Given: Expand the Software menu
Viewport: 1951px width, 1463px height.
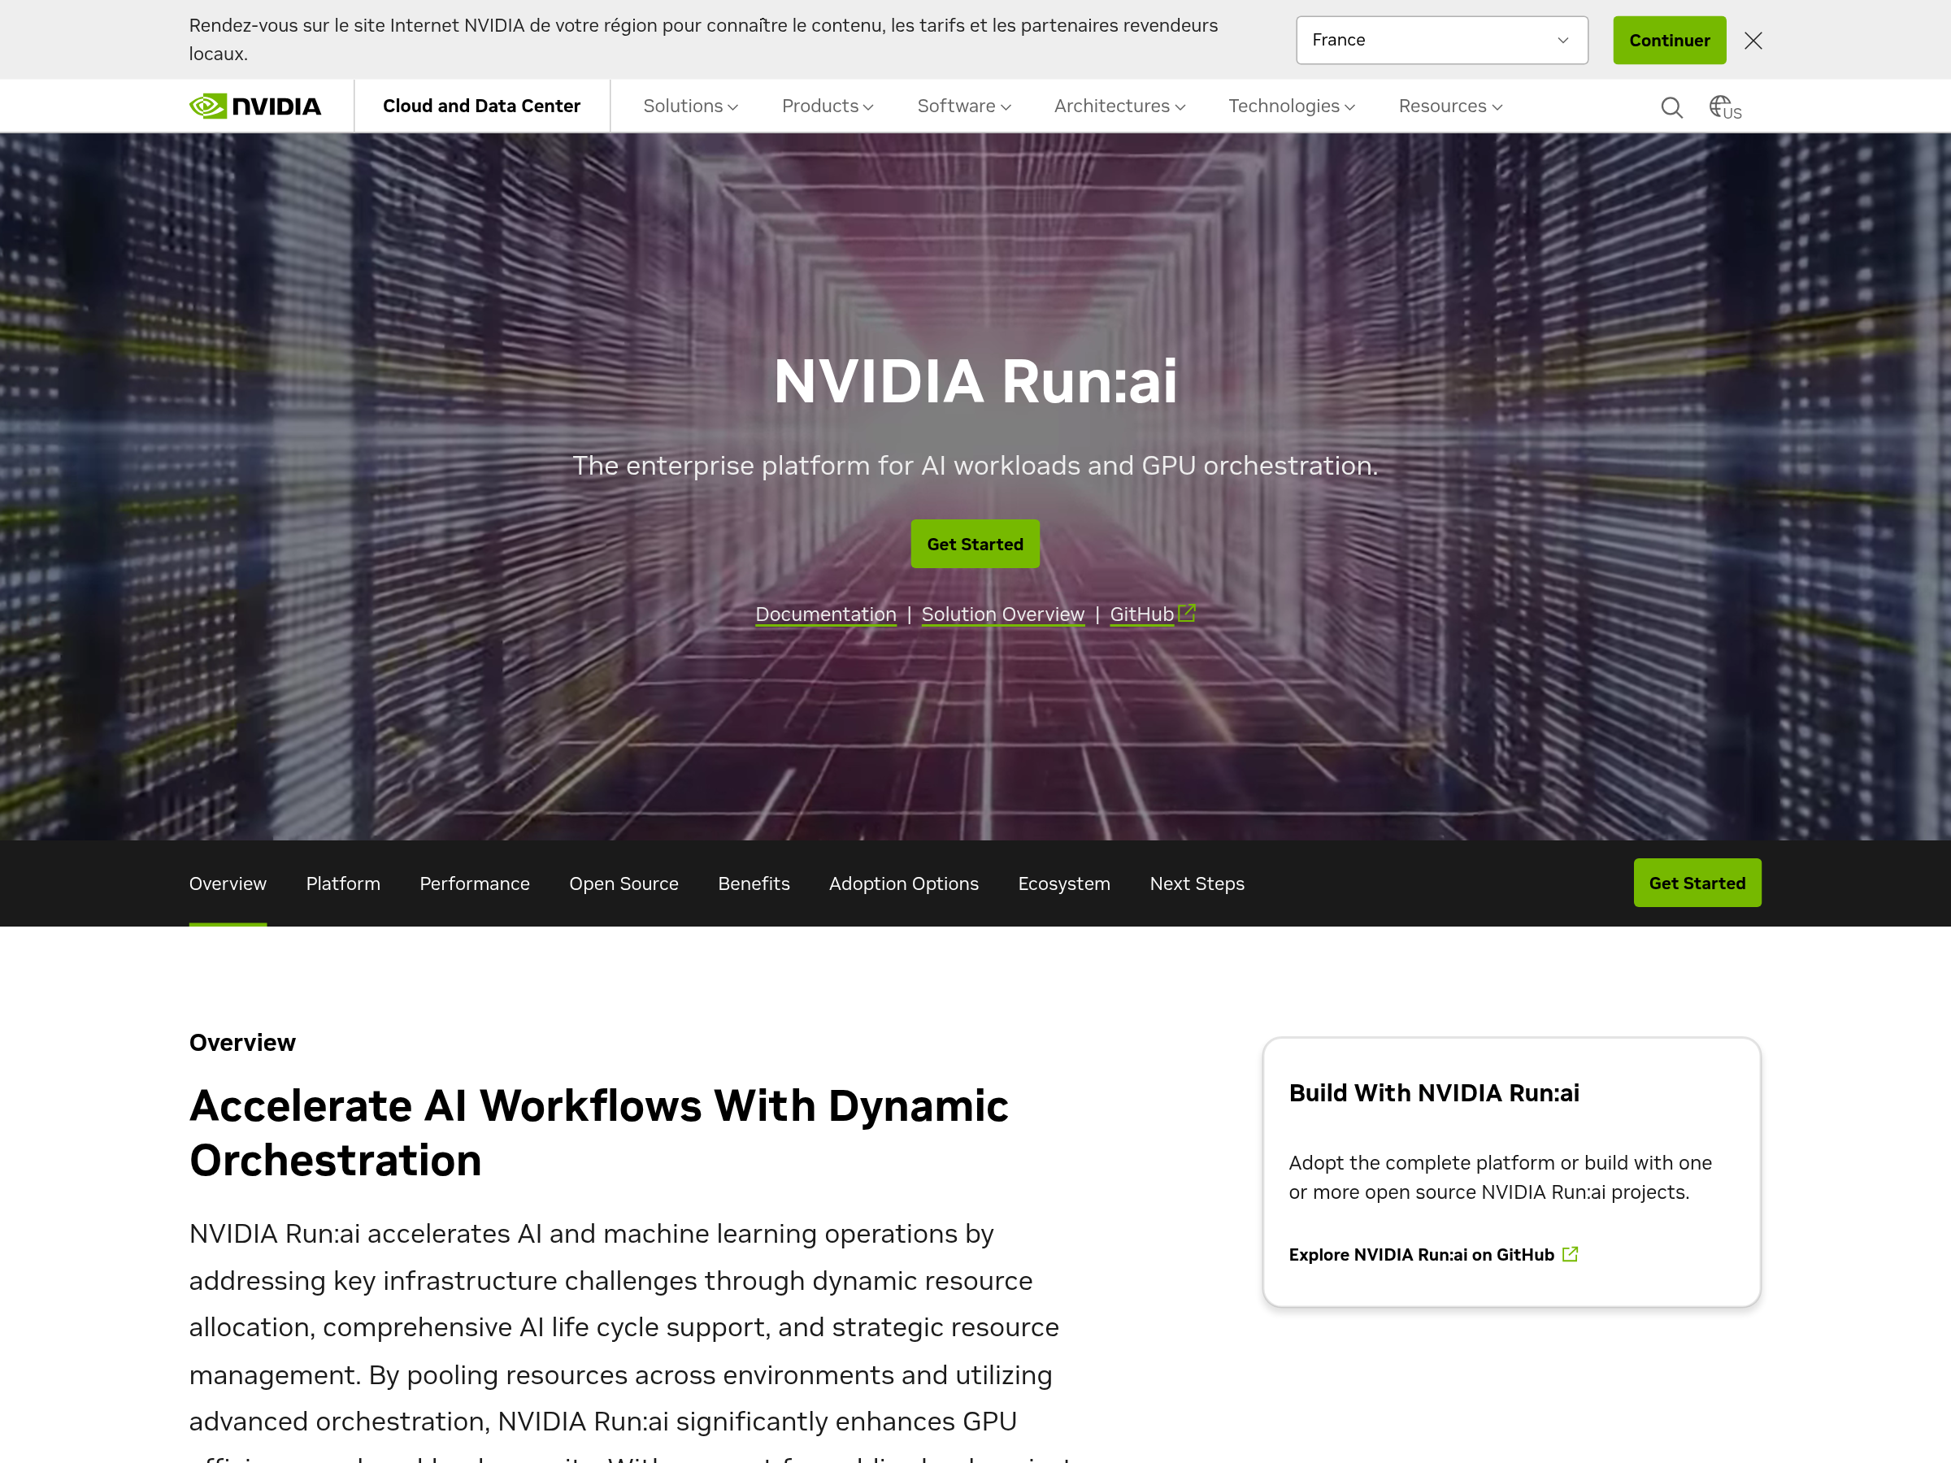Looking at the screenshot, I should click(x=963, y=106).
